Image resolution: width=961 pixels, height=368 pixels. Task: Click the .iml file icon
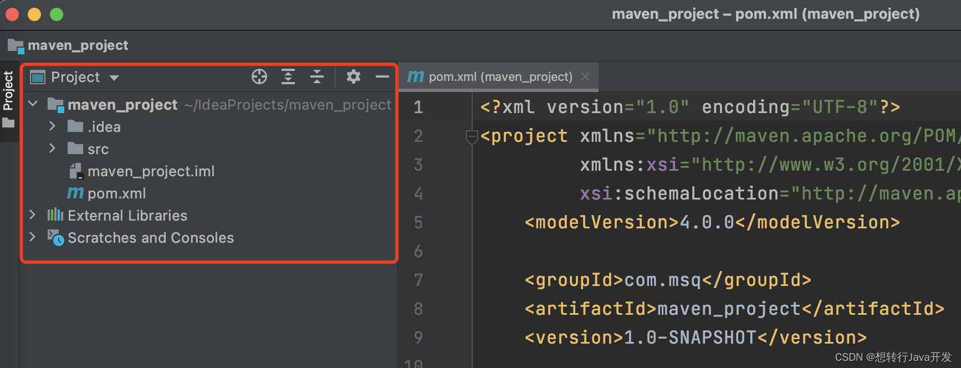(x=76, y=171)
